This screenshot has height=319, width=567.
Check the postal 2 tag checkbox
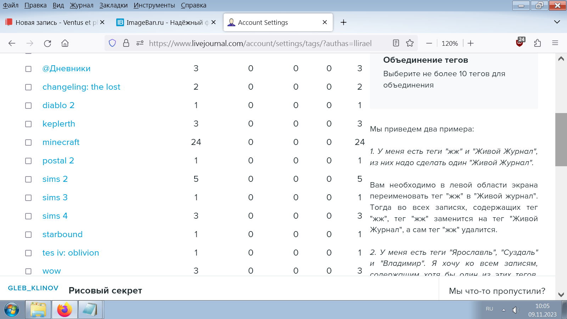28,161
